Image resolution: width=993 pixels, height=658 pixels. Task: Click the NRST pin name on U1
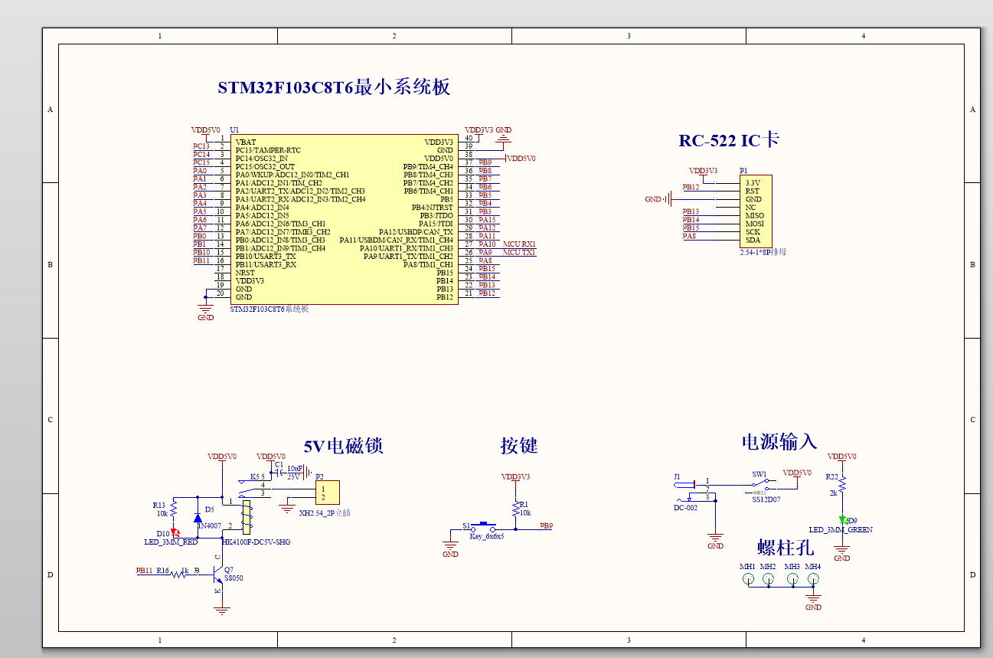(245, 273)
